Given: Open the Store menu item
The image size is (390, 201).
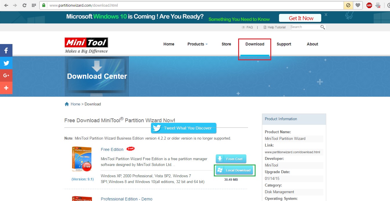Looking at the screenshot, I should coord(226,44).
